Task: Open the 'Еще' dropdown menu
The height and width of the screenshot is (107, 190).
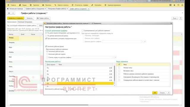Action: 175,18
